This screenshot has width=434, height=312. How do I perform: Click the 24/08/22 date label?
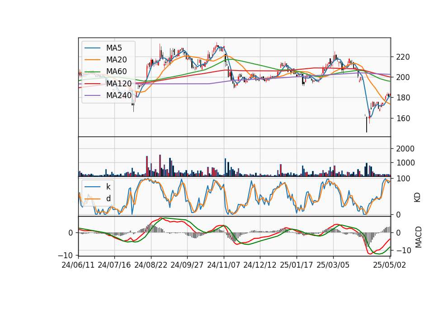151,265
